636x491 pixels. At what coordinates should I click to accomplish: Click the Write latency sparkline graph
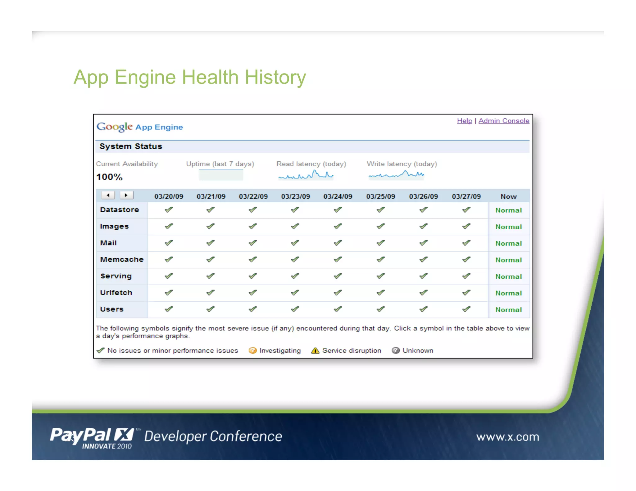396,175
